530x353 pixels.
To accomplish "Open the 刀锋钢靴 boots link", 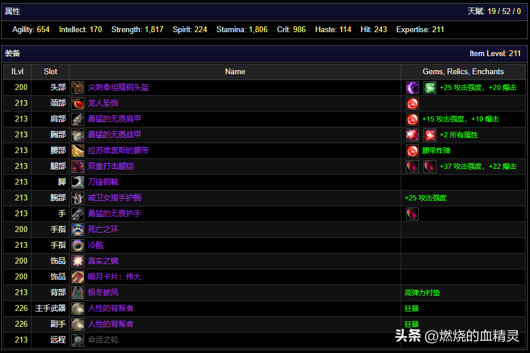I will (x=103, y=182).
